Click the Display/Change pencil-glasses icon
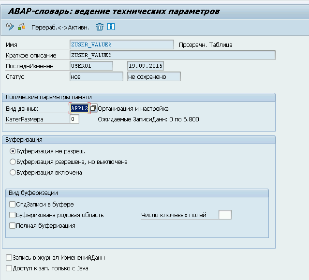This screenshot has width=309, height=280. pyautogui.click(x=10, y=27)
